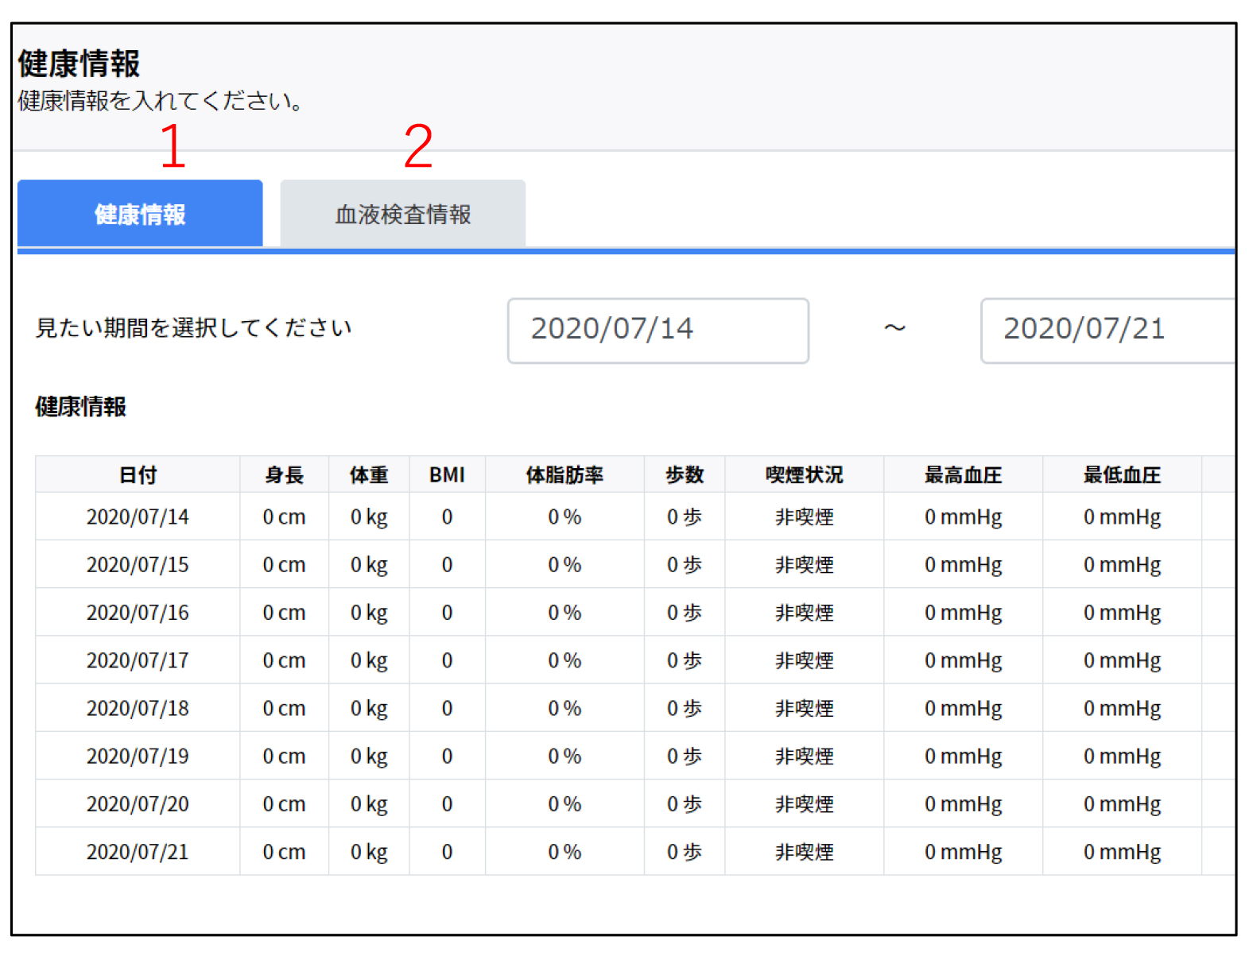Click the 0 kg weight in 2020/07/19 row

coord(369,756)
